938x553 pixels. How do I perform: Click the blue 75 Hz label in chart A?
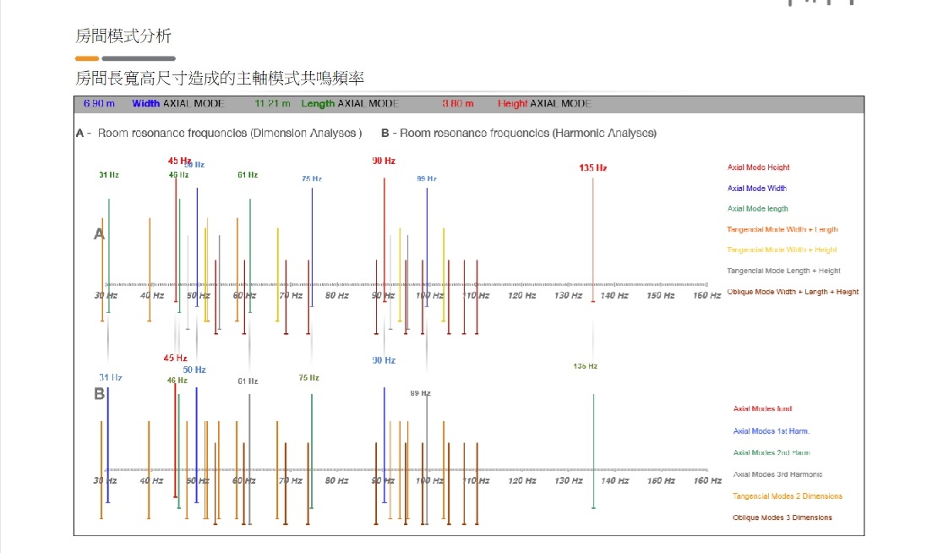[312, 178]
